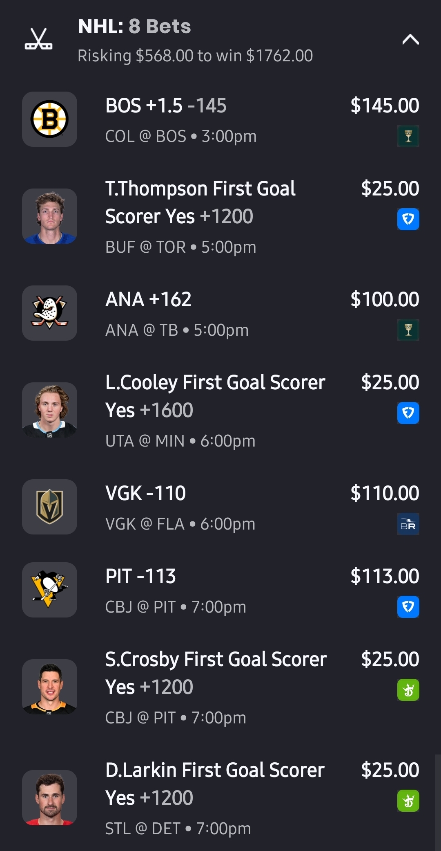Image resolution: width=441 pixels, height=851 pixels.
Task: Open S.Crosby player headshot
Action: click(49, 687)
